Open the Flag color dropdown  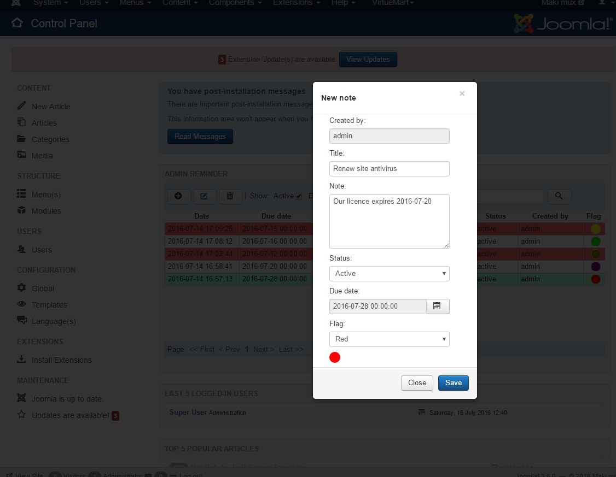tap(389, 339)
